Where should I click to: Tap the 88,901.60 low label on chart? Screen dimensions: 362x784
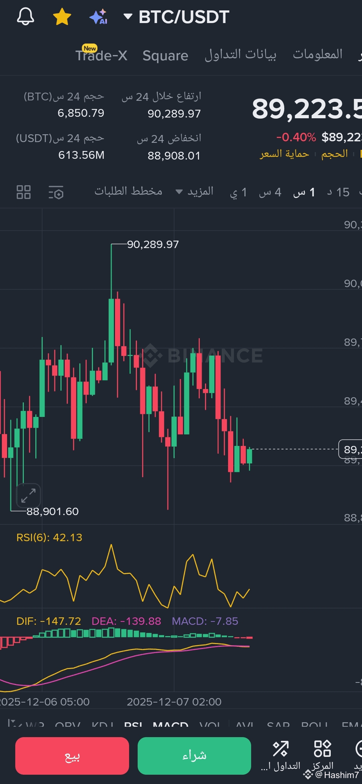(52, 511)
